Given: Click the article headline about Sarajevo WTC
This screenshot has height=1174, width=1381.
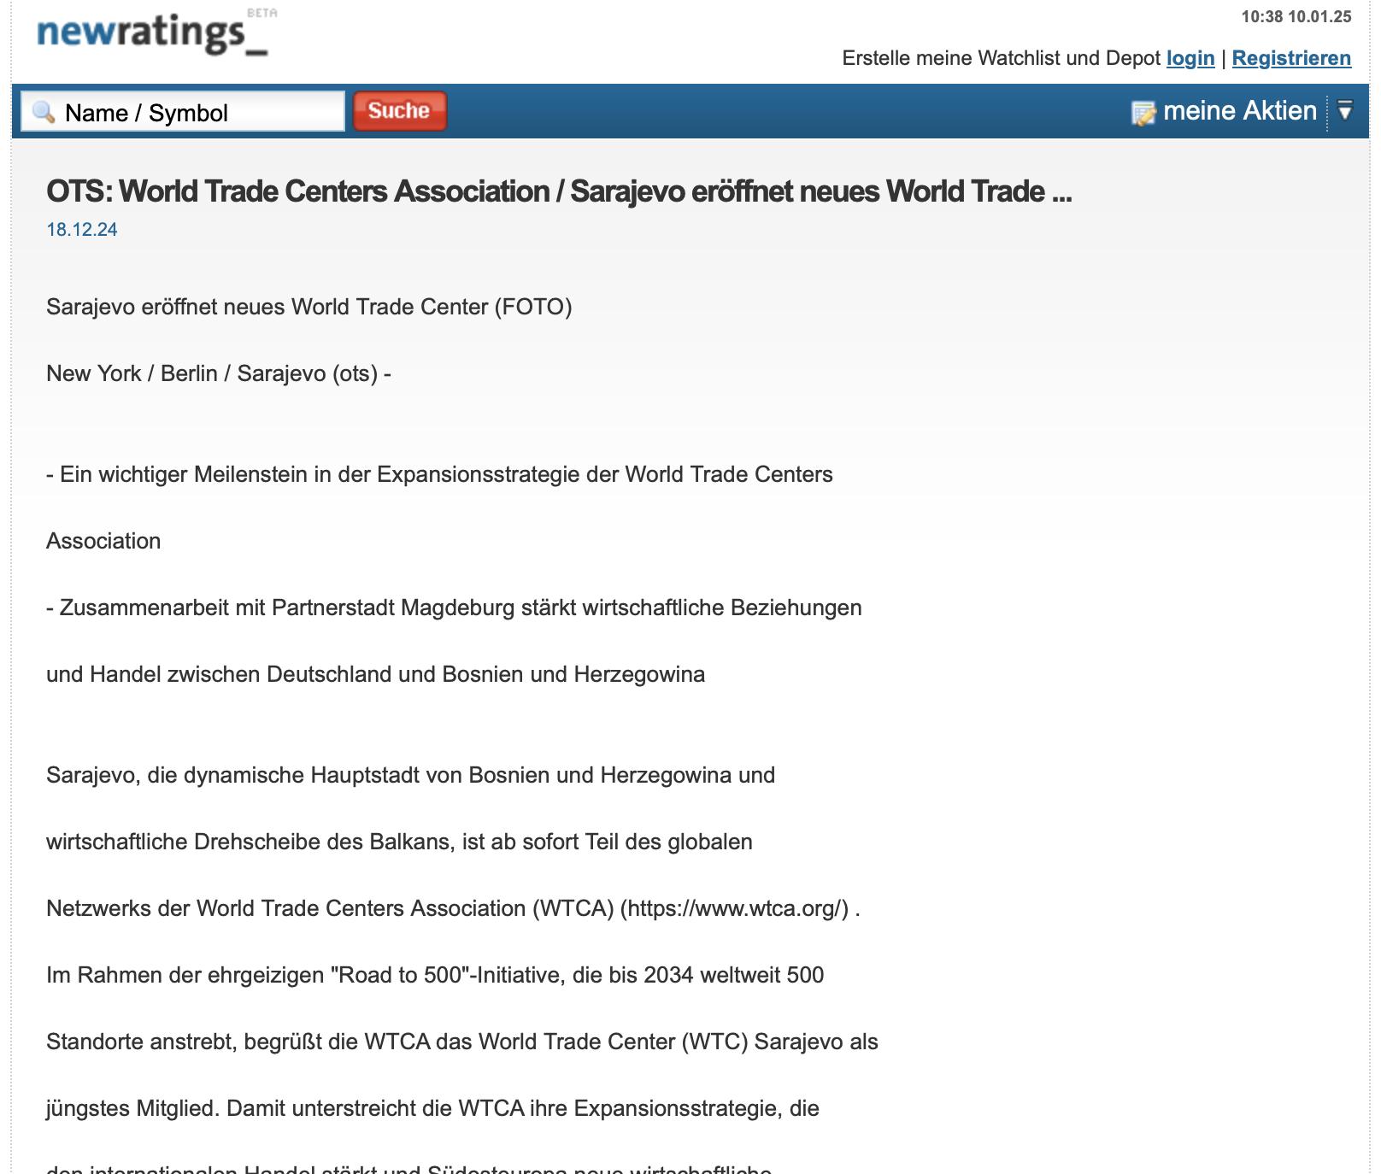Looking at the screenshot, I should (559, 191).
